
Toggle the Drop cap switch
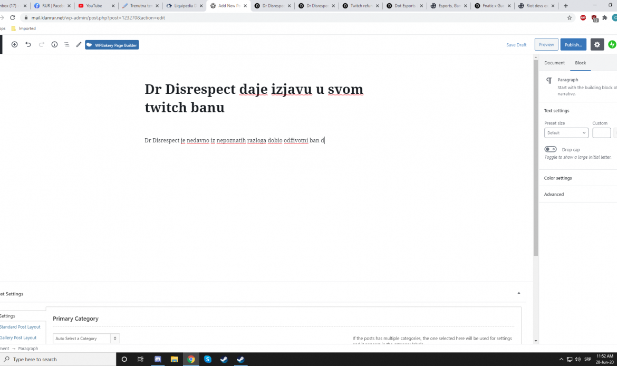point(551,149)
